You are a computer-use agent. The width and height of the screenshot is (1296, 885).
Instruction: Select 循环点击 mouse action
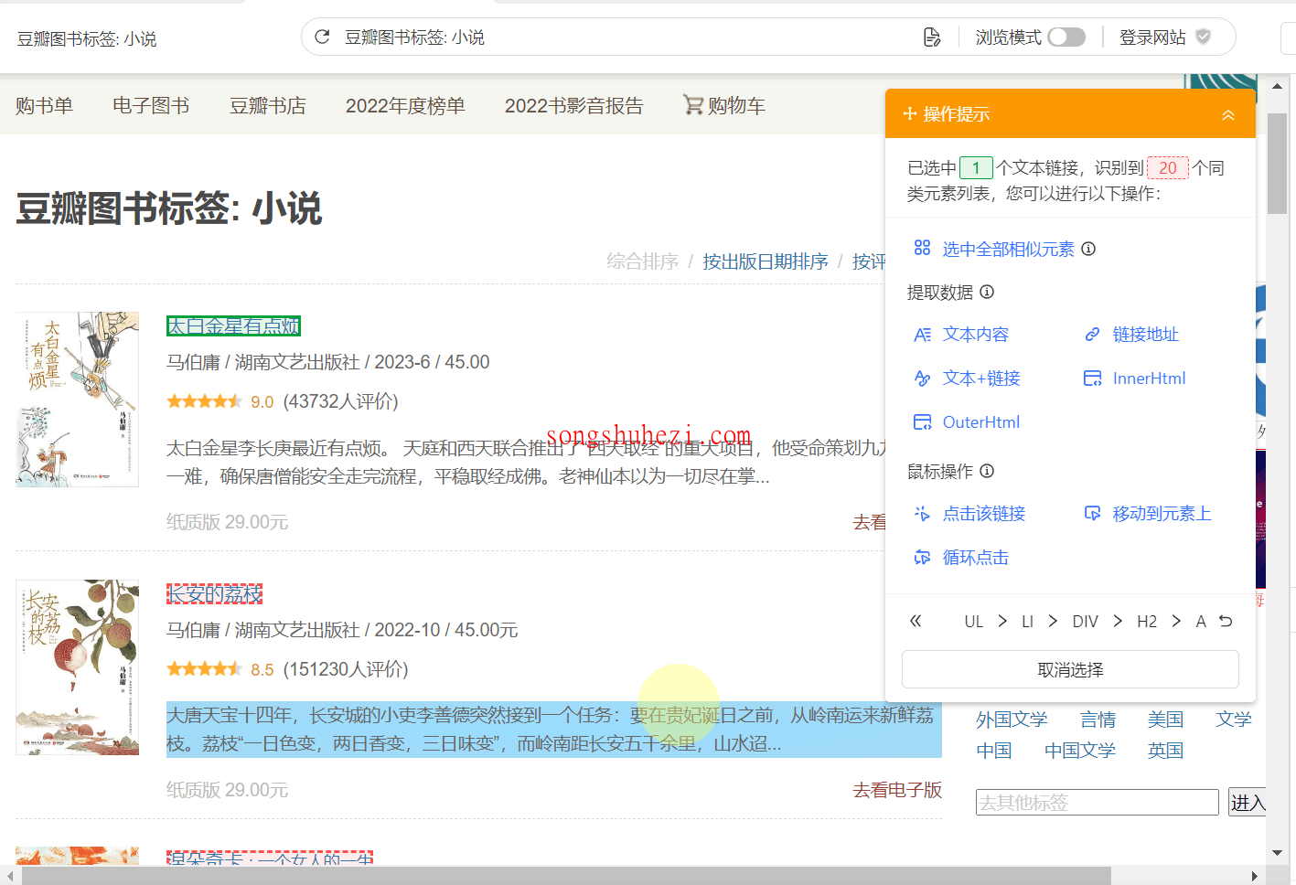point(975,558)
